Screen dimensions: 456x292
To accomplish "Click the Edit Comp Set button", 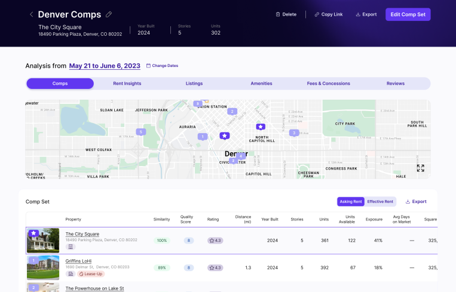I will pyautogui.click(x=408, y=14).
